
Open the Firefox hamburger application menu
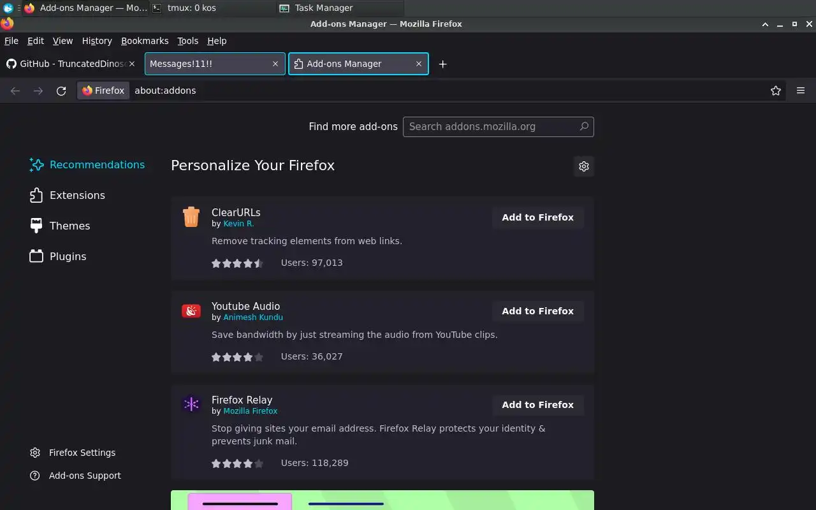click(801, 91)
